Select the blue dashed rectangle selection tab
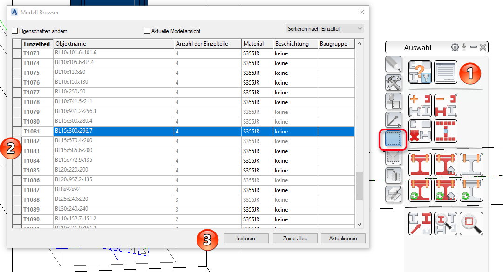 (x=393, y=139)
